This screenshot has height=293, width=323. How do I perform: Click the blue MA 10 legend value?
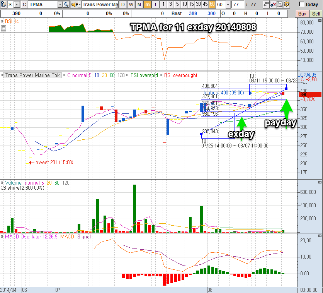coord(97,75)
